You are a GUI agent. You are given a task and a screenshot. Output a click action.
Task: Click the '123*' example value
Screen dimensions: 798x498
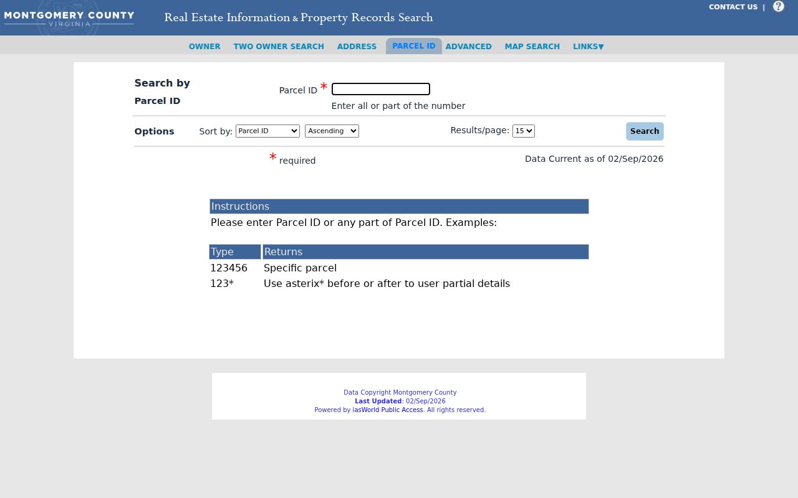[x=222, y=284]
